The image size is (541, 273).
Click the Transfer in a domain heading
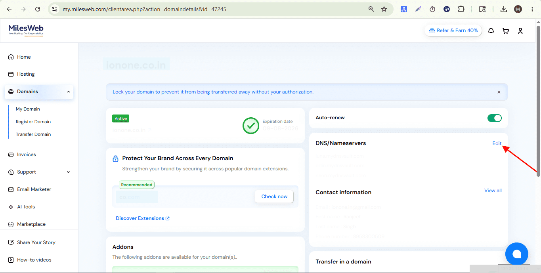tap(344, 262)
